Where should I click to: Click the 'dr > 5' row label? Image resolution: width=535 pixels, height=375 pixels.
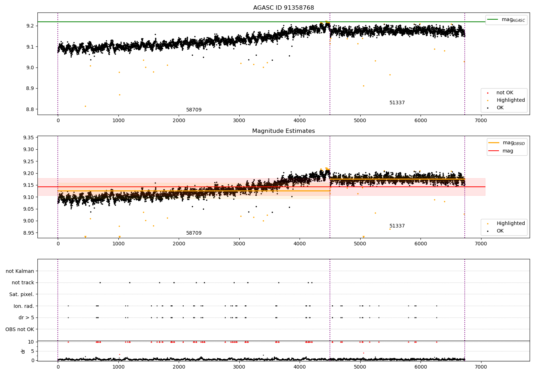pyautogui.click(x=26, y=318)
